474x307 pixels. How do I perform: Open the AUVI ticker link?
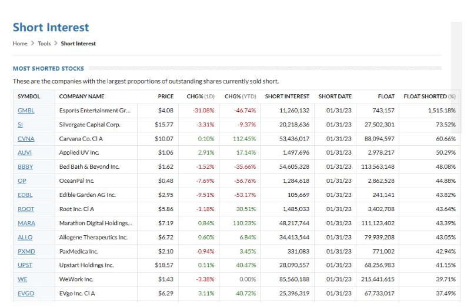tap(25, 152)
